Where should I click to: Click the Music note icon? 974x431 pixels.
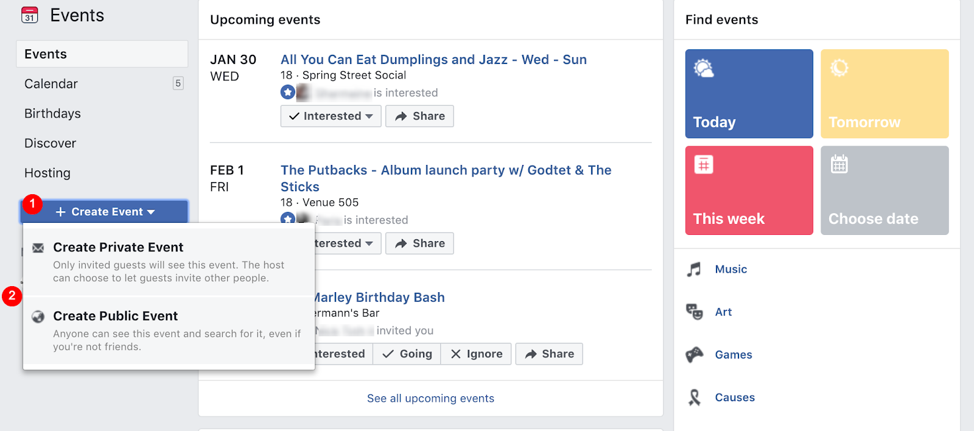(694, 269)
